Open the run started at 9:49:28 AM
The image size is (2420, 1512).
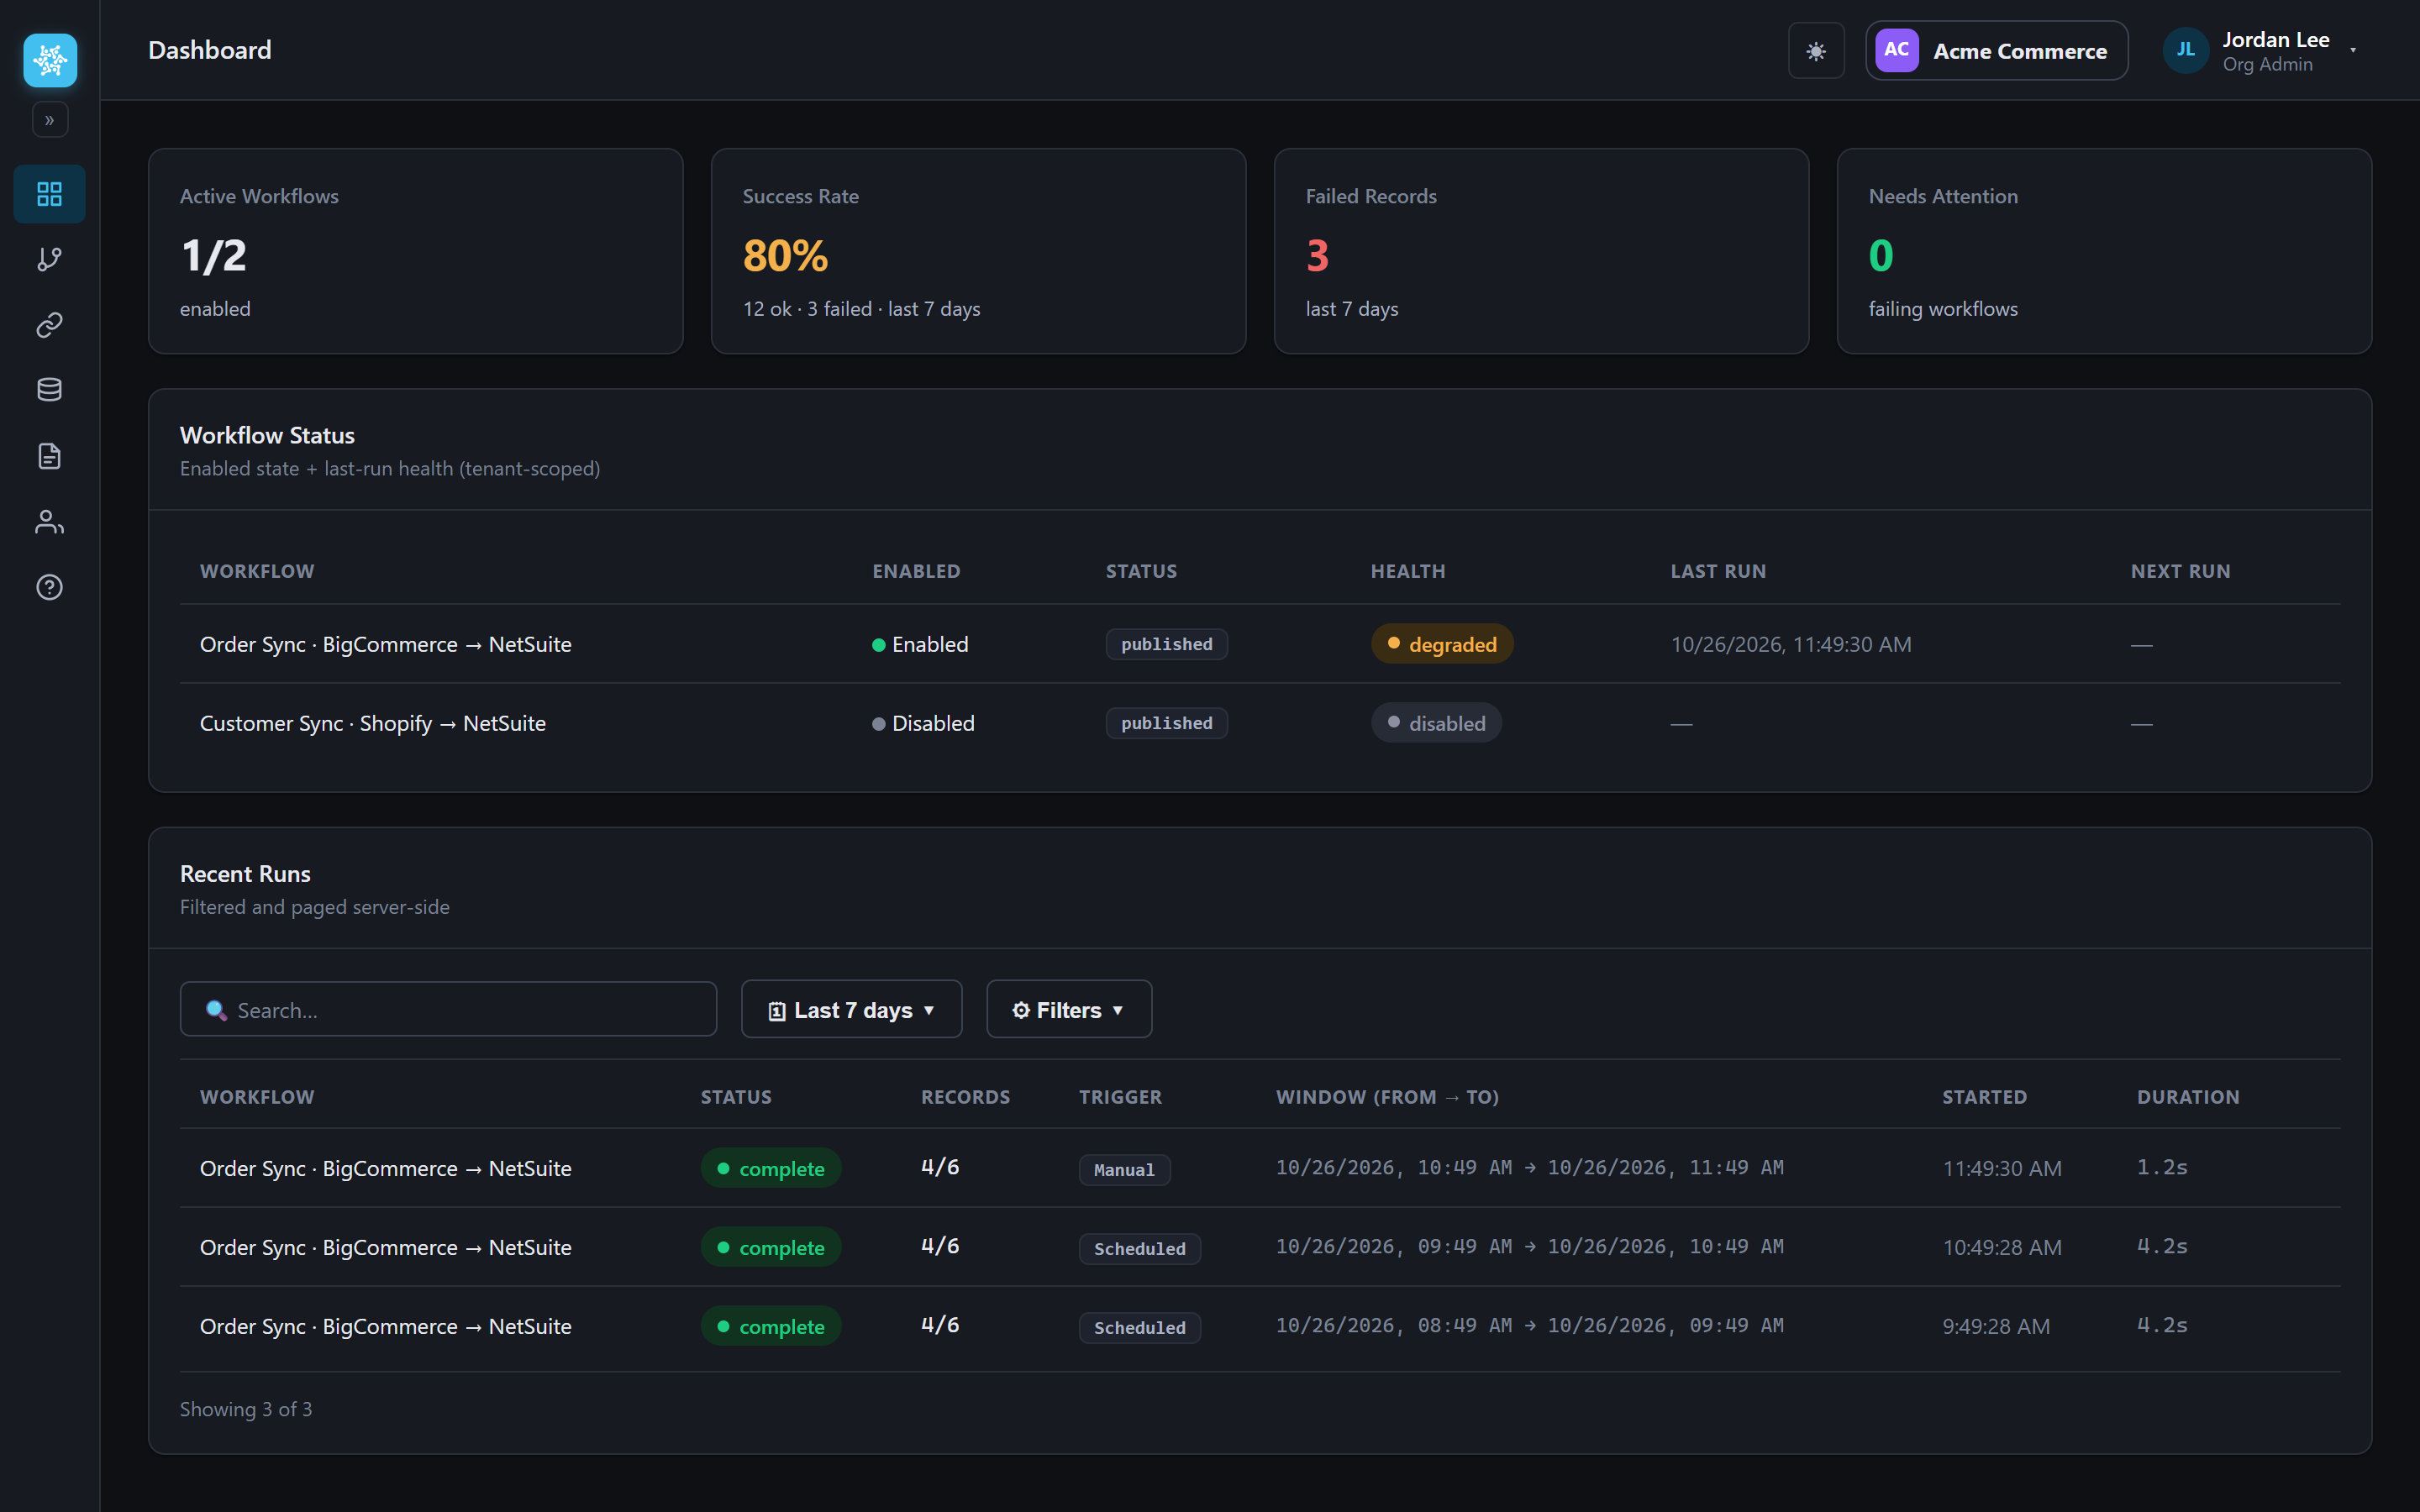click(1260, 1326)
